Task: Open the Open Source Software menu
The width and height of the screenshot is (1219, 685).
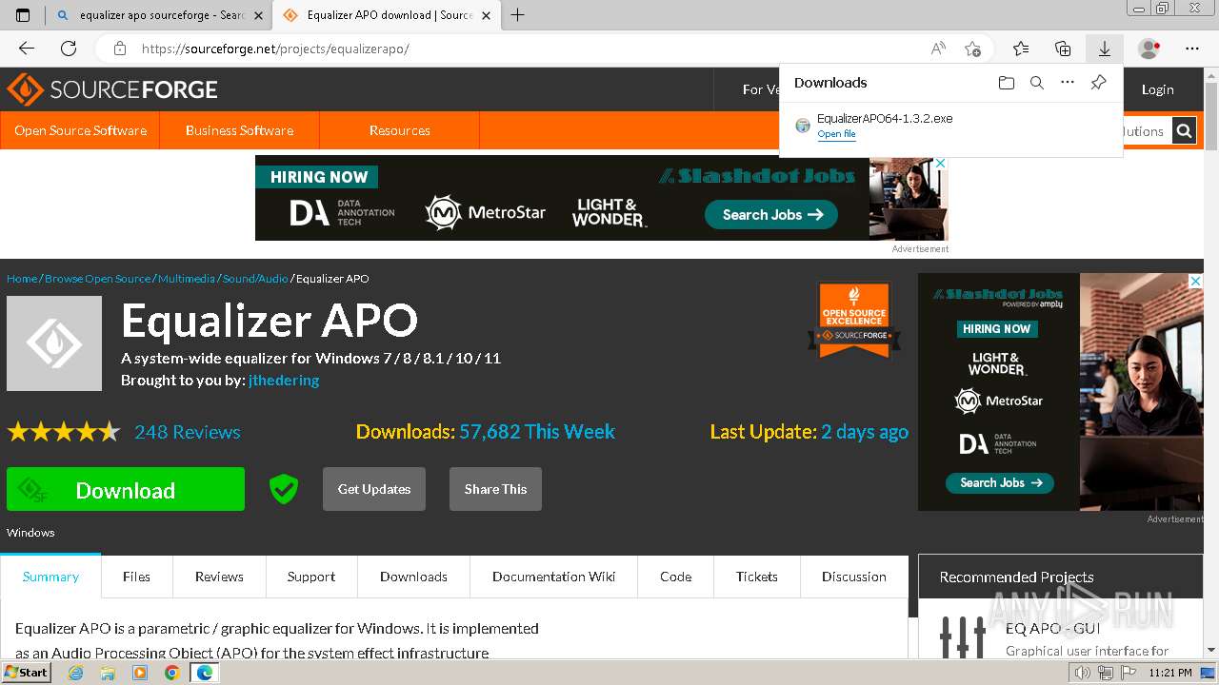Action: point(80,130)
